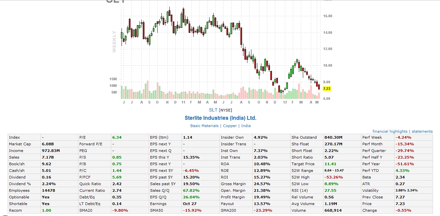Select the Inst Own value 7.37%
The height and width of the screenshot is (216, 440).
pos(260,151)
